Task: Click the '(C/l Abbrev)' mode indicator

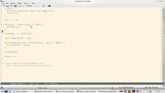Action: [51, 84]
